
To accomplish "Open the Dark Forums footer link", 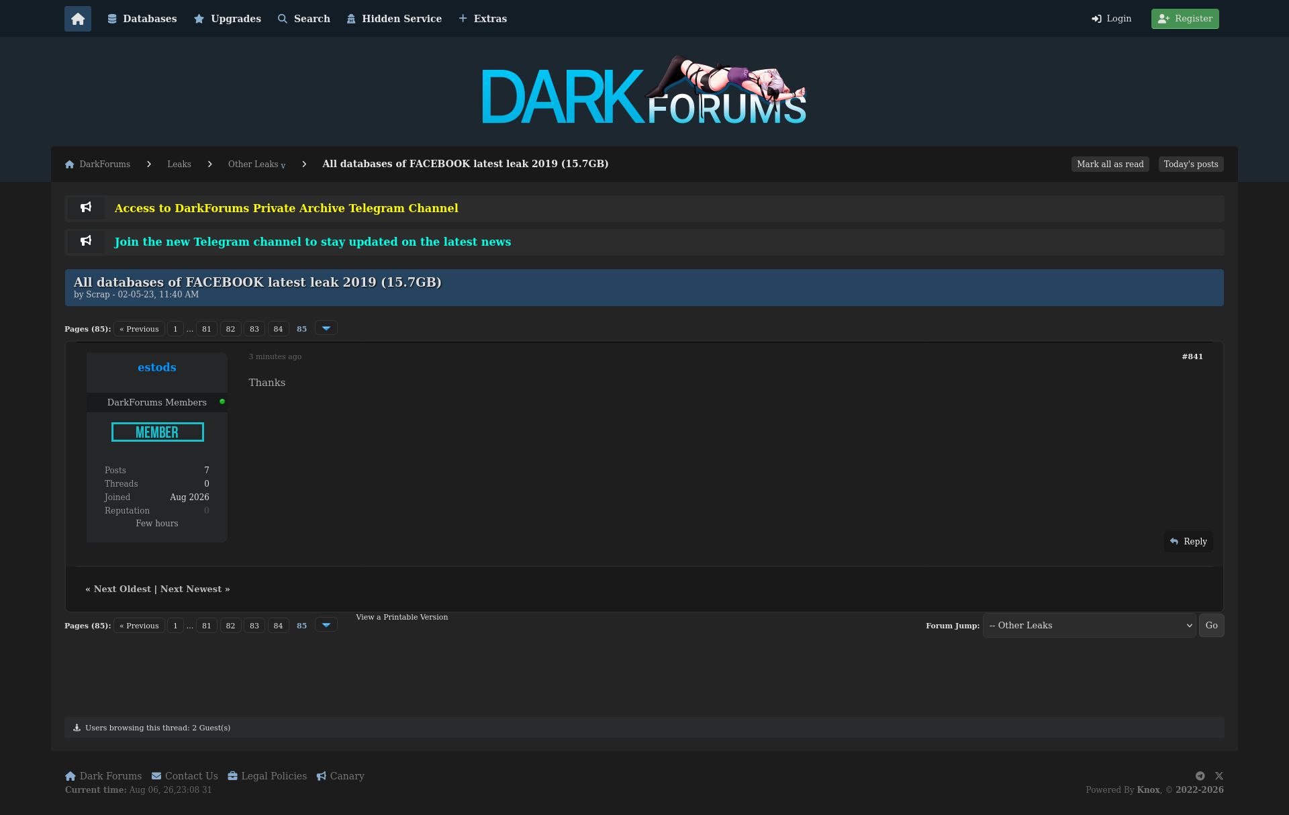I will click(x=103, y=776).
